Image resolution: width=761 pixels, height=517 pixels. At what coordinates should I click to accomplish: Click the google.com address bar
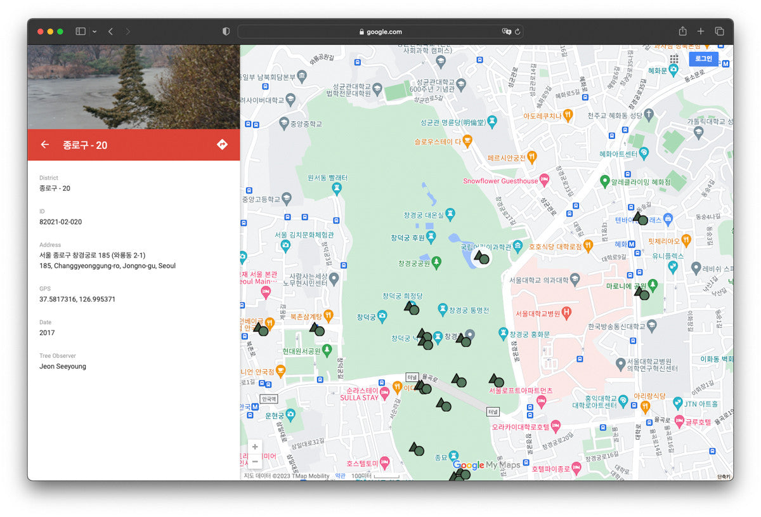pos(380,32)
